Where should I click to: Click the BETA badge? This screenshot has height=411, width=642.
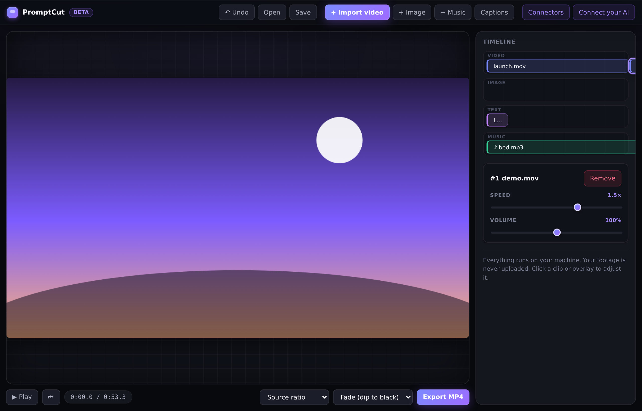tap(81, 12)
